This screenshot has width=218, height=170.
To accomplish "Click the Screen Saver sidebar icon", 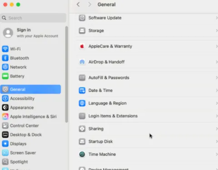I will pos(5,153).
